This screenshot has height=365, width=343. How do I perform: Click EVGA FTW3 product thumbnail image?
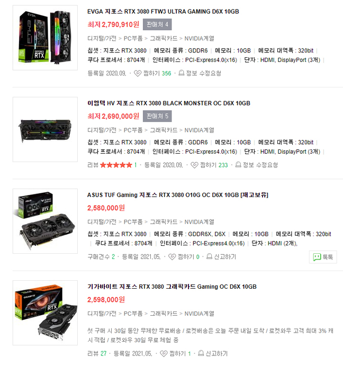tap(45, 38)
